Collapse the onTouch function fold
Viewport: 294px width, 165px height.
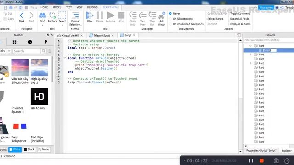(65, 58)
